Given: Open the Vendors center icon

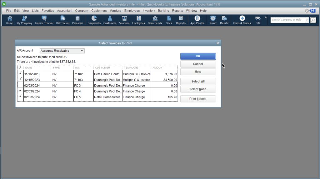Looking at the screenshot, I should (x=124, y=20).
